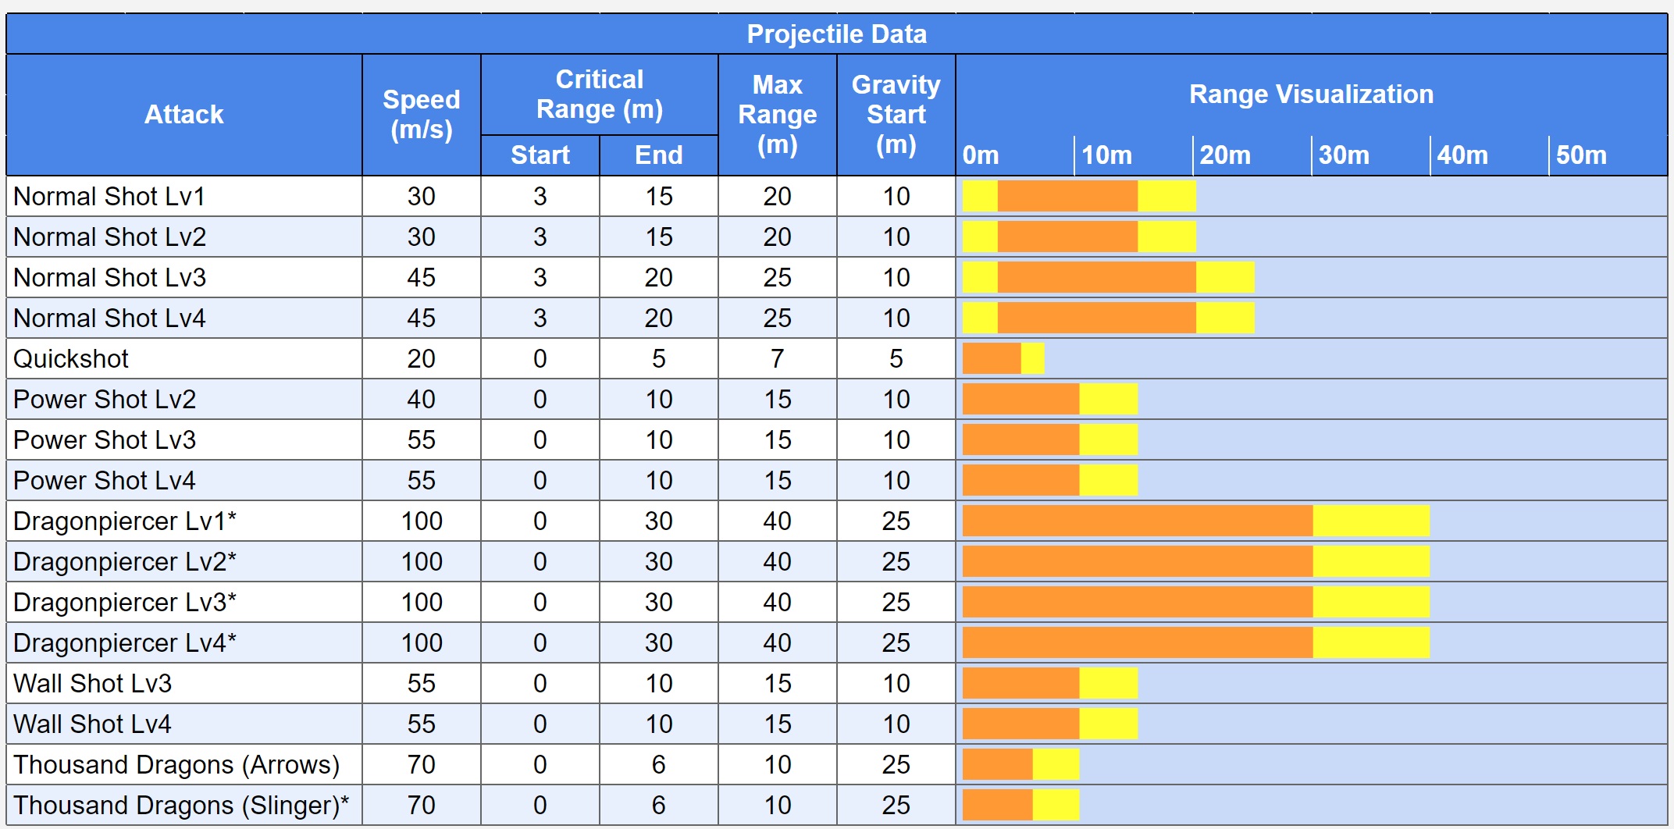The height and width of the screenshot is (829, 1674).
Task: Click the 30m range scale label
Action: 1344,155
